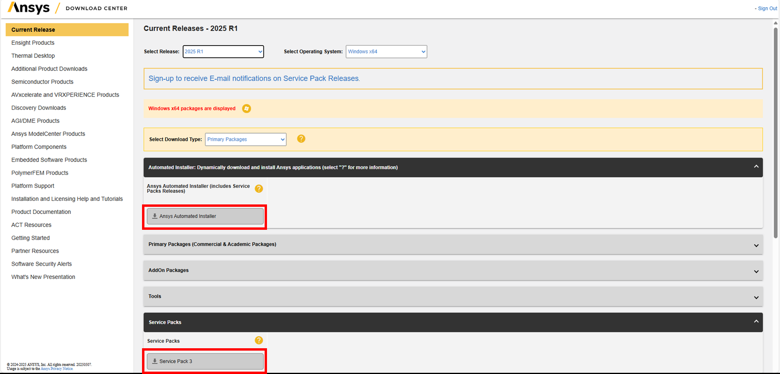Open the Select Download Type dropdown
780x374 pixels.
(246, 139)
